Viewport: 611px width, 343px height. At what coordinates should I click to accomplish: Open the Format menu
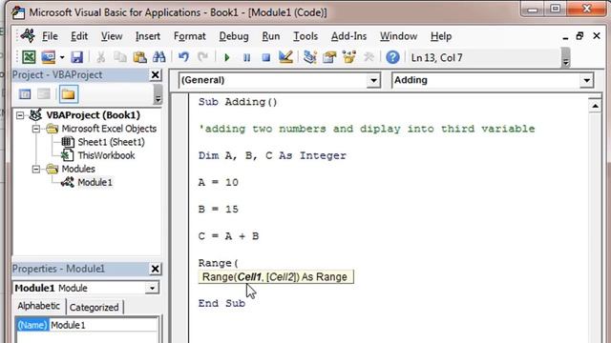189,36
